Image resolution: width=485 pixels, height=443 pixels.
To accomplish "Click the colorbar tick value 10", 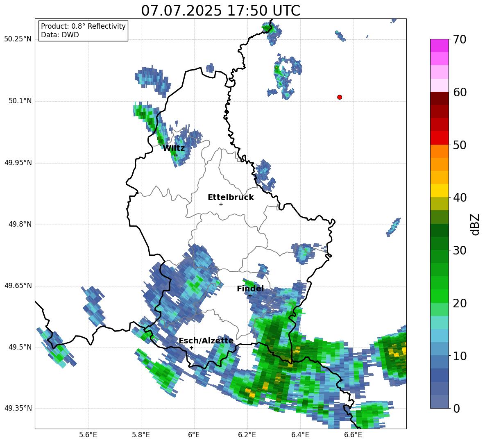I will click(x=460, y=356).
